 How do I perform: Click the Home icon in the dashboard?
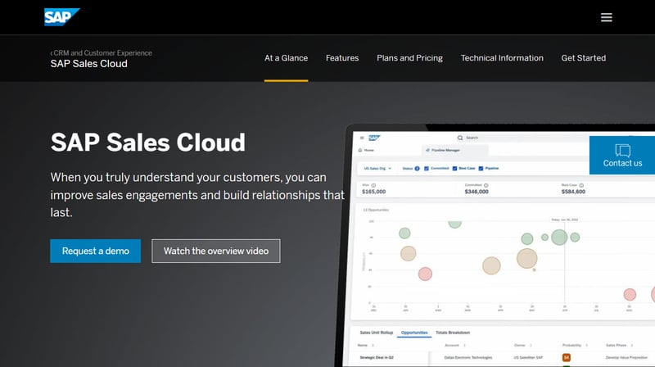[x=360, y=150]
